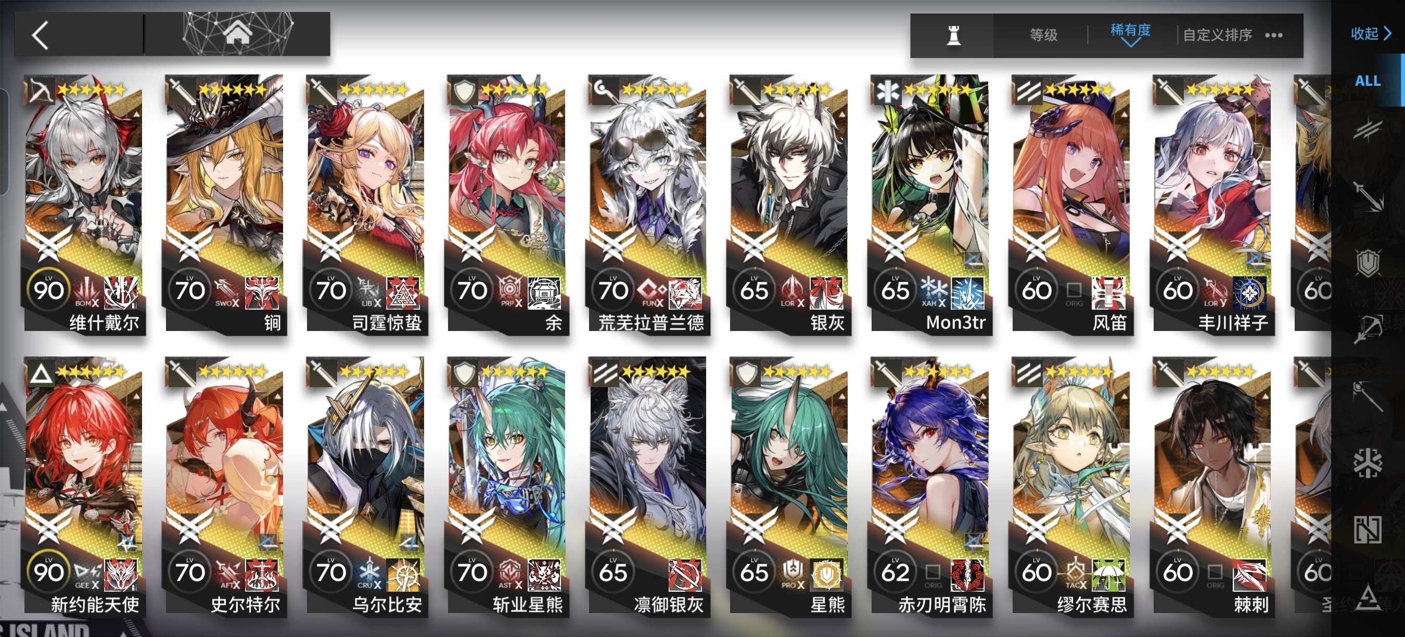Collapse class filter panel with 收起
Viewport: 1405px width, 637px height.
click(1370, 34)
